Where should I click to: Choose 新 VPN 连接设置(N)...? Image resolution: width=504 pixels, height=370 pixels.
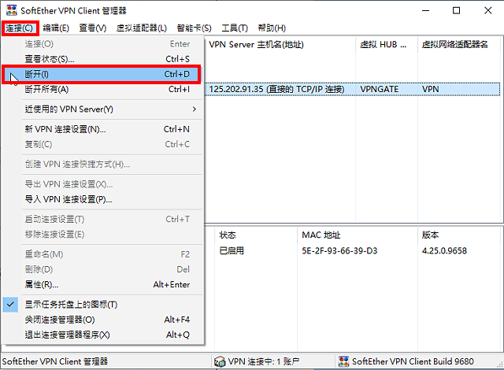(x=103, y=129)
